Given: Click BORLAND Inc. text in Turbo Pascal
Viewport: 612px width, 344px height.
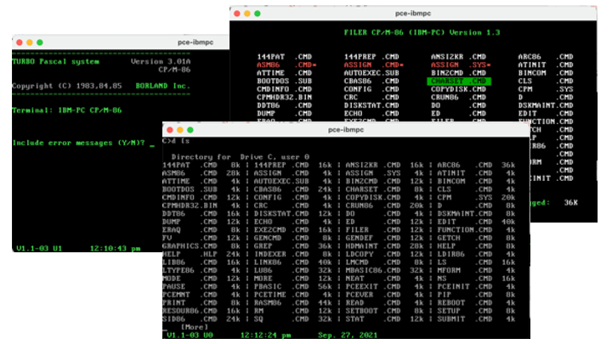Looking at the screenshot, I should click(162, 86).
